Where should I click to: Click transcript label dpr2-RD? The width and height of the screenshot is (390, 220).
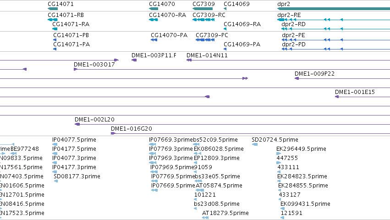point(293,24)
